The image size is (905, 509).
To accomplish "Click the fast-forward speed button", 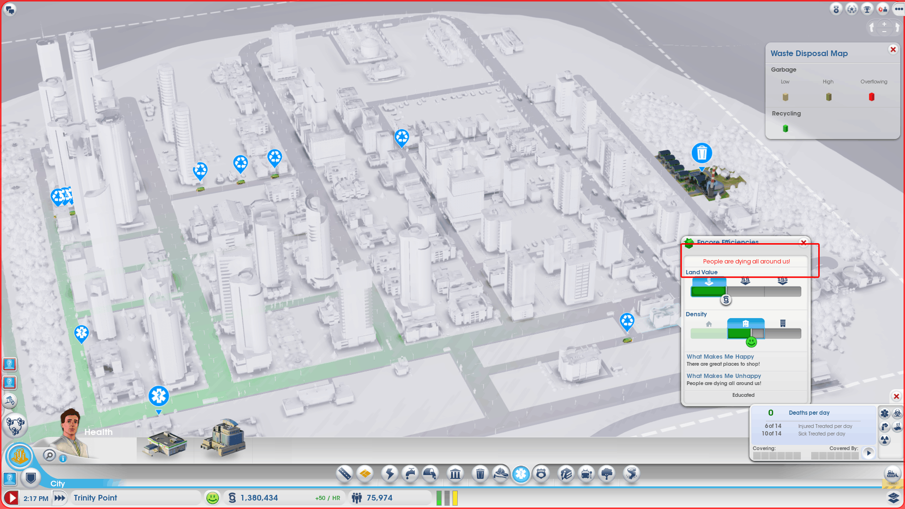I will pos(60,498).
